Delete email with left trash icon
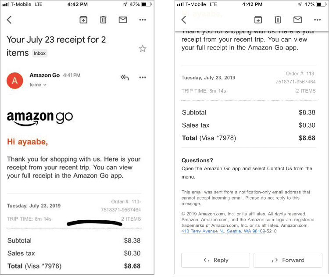Image resolution: width=329 pixels, height=279 pixels. point(103,20)
